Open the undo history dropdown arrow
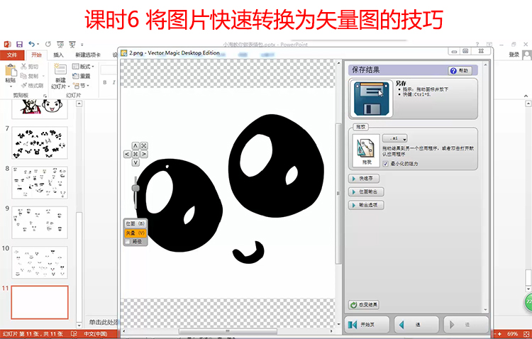This screenshot has width=532, height=339. pos(38,45)
